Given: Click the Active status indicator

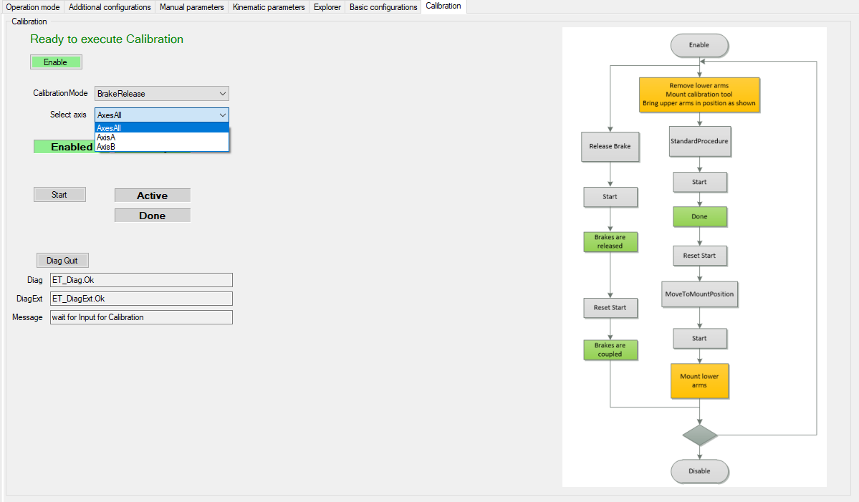Looking at the screenshot, I should (153, 196).
